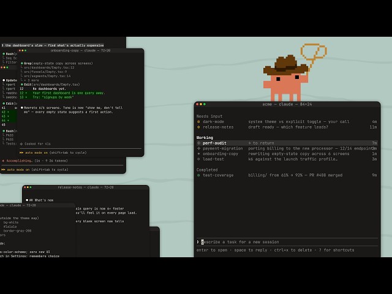Image resolution: width=392 pixels, height=294 pixels.
Task: Click 'auto mode on' in the back-left window
Action: (x=18, y=170)
